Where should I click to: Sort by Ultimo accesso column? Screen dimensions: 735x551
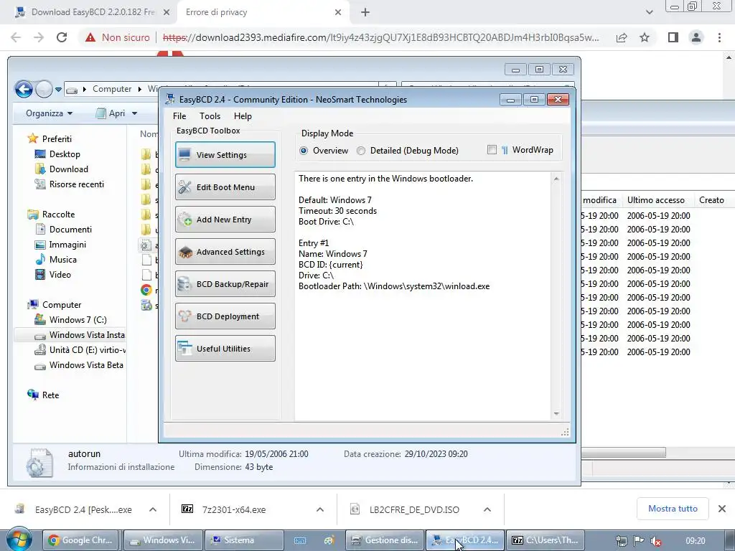click(x=656, y=200)
